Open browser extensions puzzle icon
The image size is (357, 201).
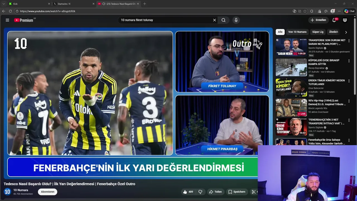click(312, 11)
